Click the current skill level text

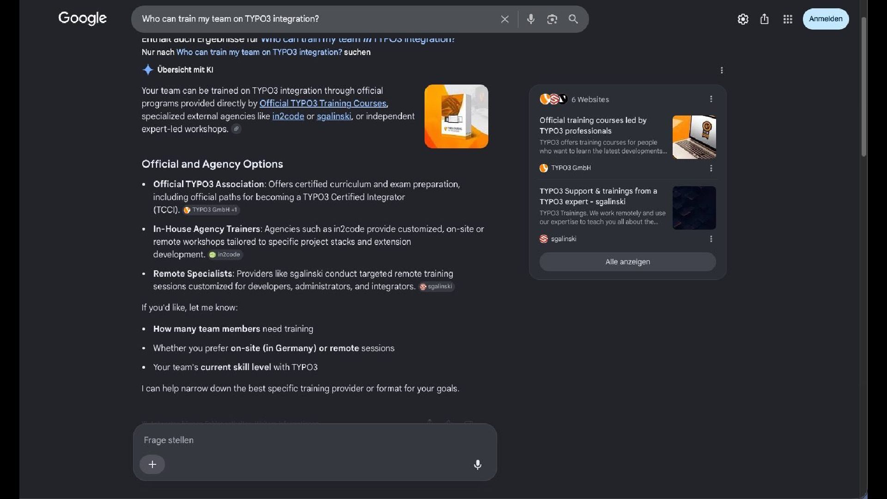pos(236,367)
